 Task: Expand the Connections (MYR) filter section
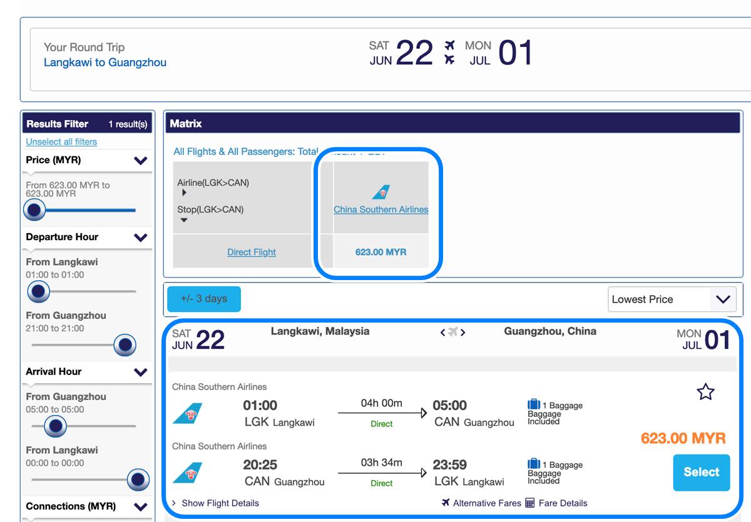[x=141, y=507]
